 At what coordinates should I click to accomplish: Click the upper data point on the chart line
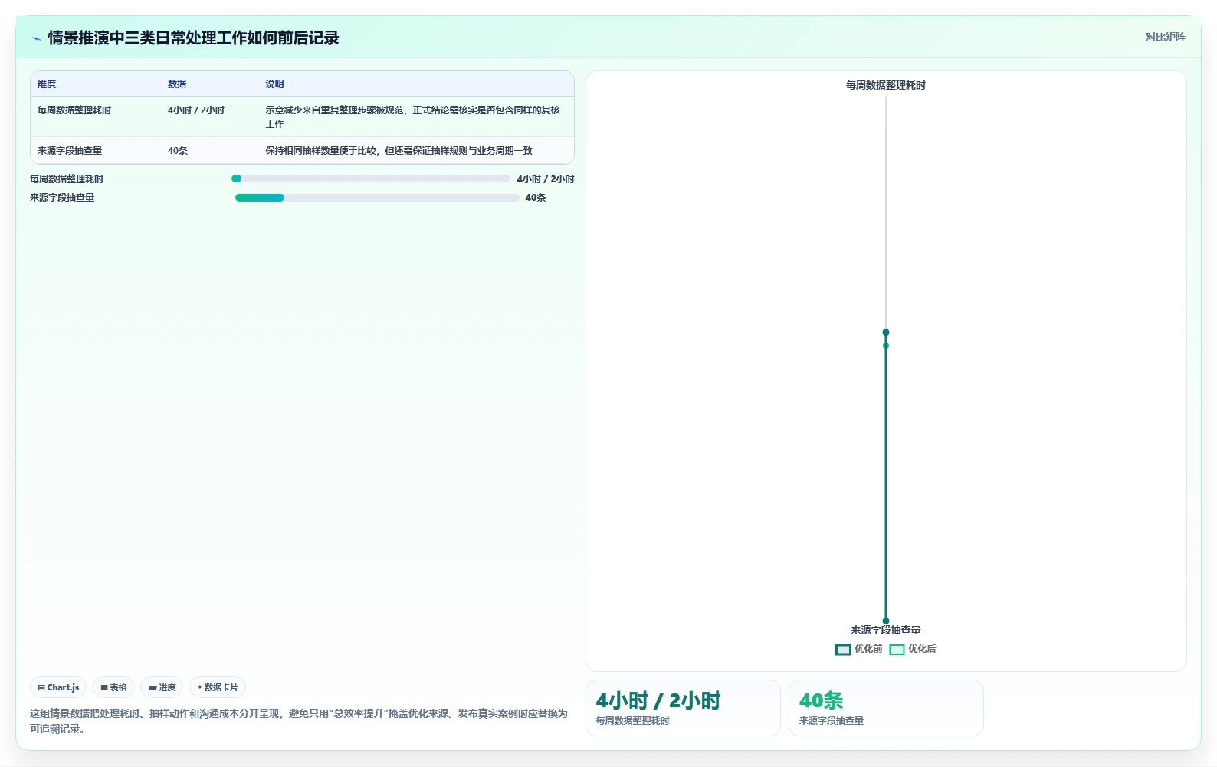[886, 333]
